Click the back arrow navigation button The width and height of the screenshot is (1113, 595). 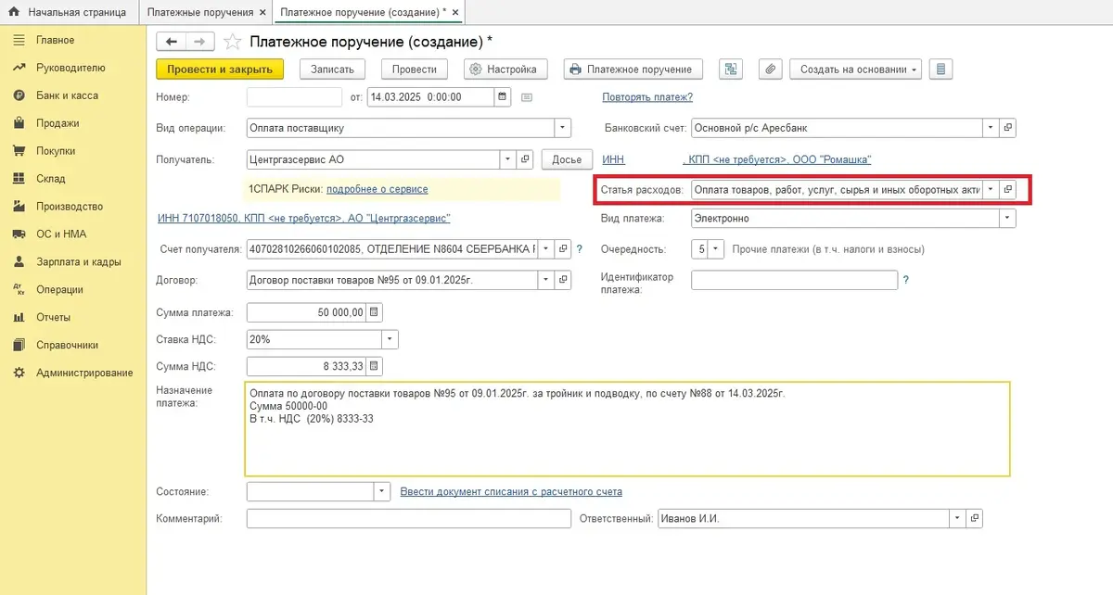(x=172, y=42)
